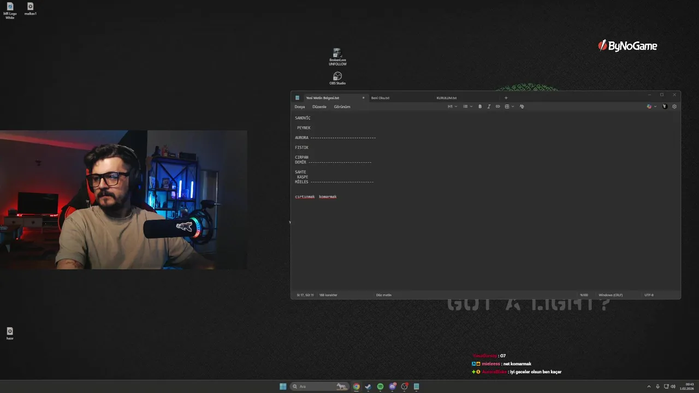This screenshot has width=699, height=393.
Task: Open Discord from the taskbar
Action: (392, 386)
